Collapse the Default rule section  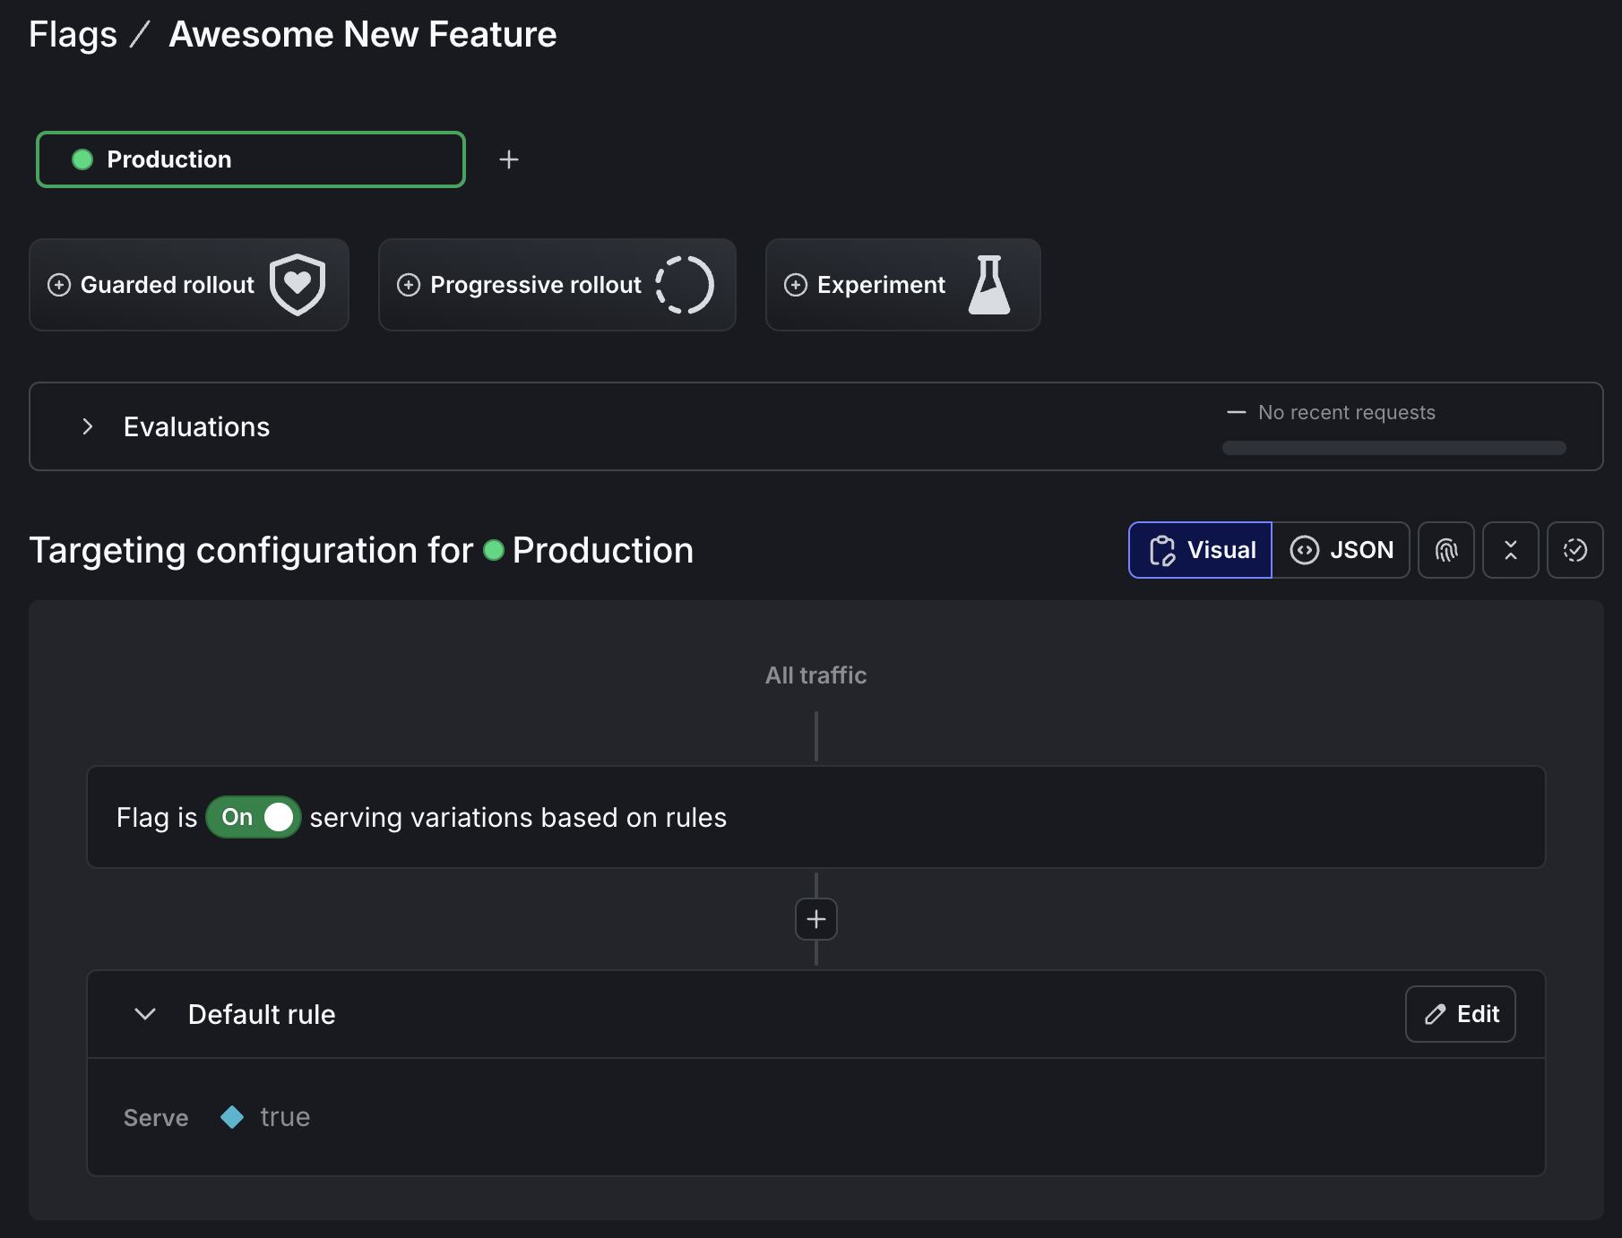tap(144, 1014)
